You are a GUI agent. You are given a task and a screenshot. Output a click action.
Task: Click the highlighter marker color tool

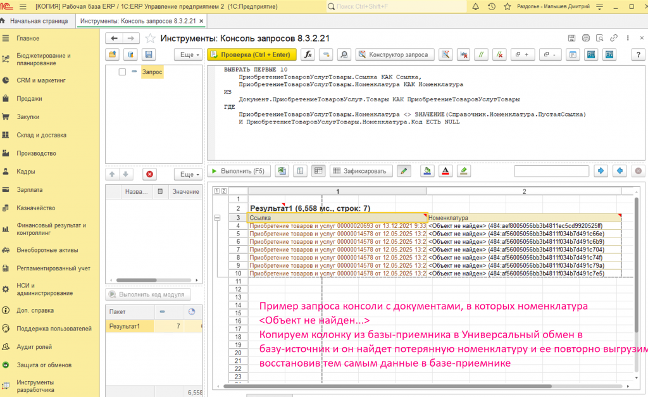[464, 171]
